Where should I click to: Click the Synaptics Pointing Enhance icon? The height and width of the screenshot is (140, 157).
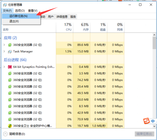[10, 67]
